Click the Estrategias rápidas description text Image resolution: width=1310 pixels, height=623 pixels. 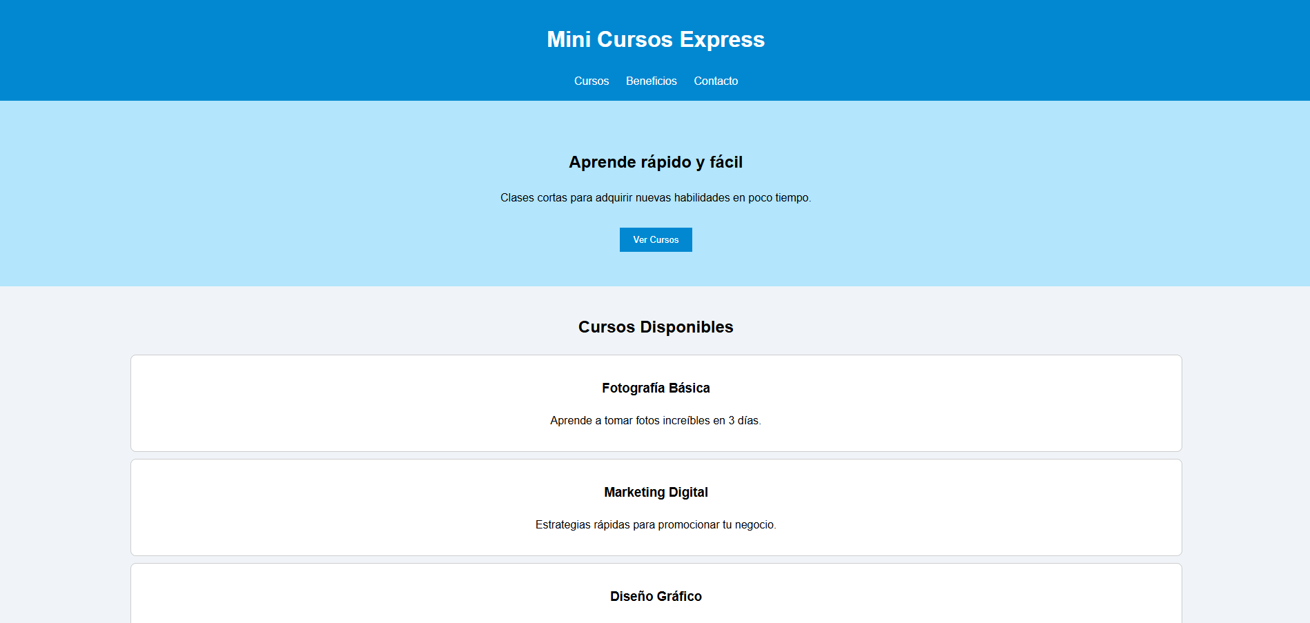656,525
